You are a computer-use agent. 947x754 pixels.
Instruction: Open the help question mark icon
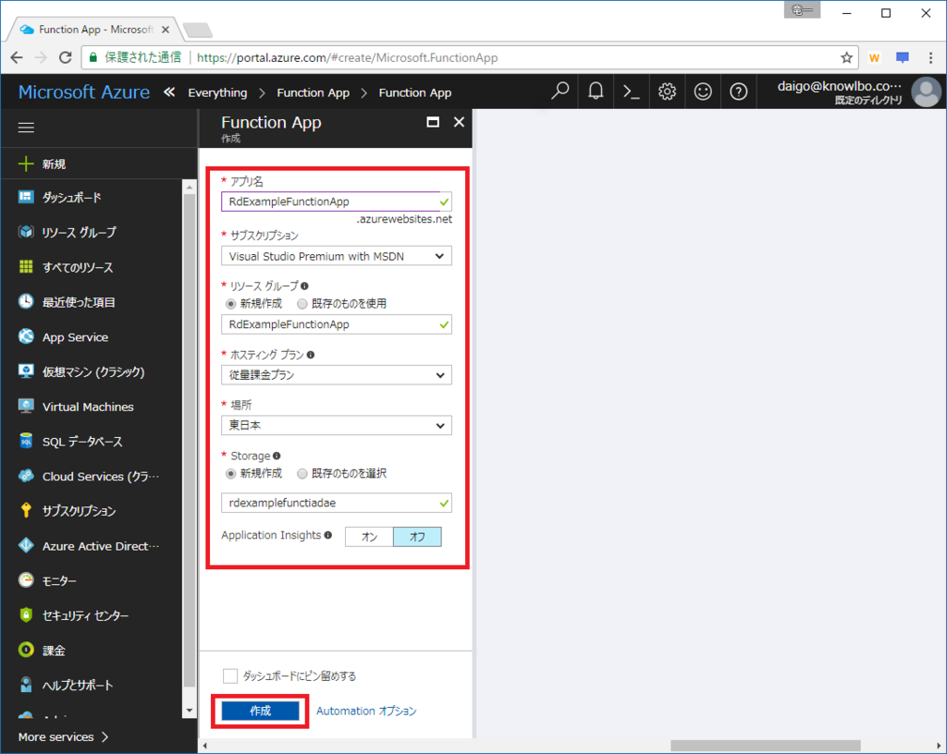(738, 91)
